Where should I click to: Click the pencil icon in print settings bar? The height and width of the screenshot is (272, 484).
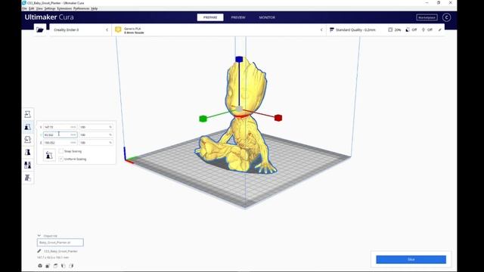(x=440, y=30)
